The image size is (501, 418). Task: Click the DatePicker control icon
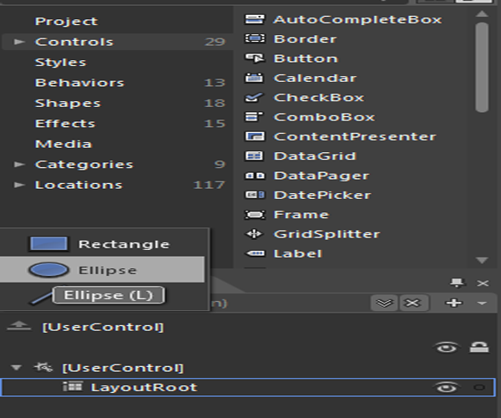(255, 195)
